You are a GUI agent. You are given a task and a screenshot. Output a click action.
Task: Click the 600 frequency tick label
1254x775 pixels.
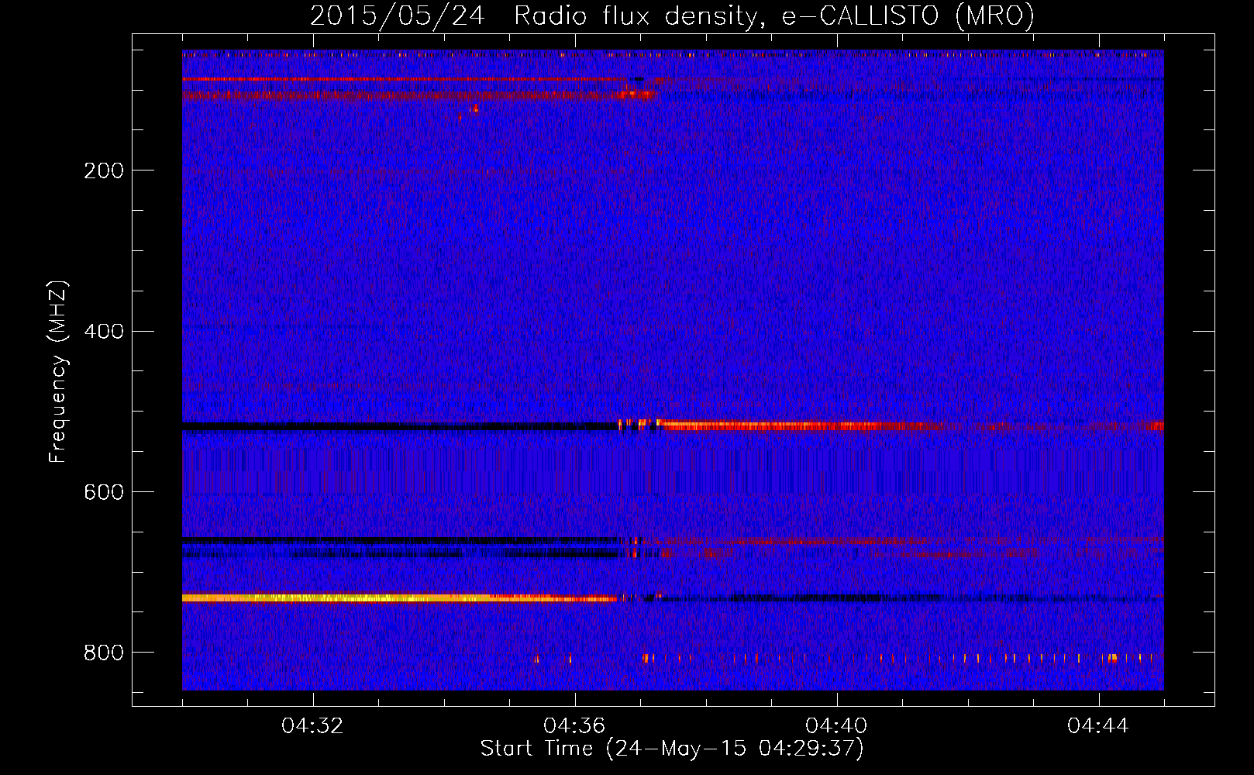tap(104, 492)
